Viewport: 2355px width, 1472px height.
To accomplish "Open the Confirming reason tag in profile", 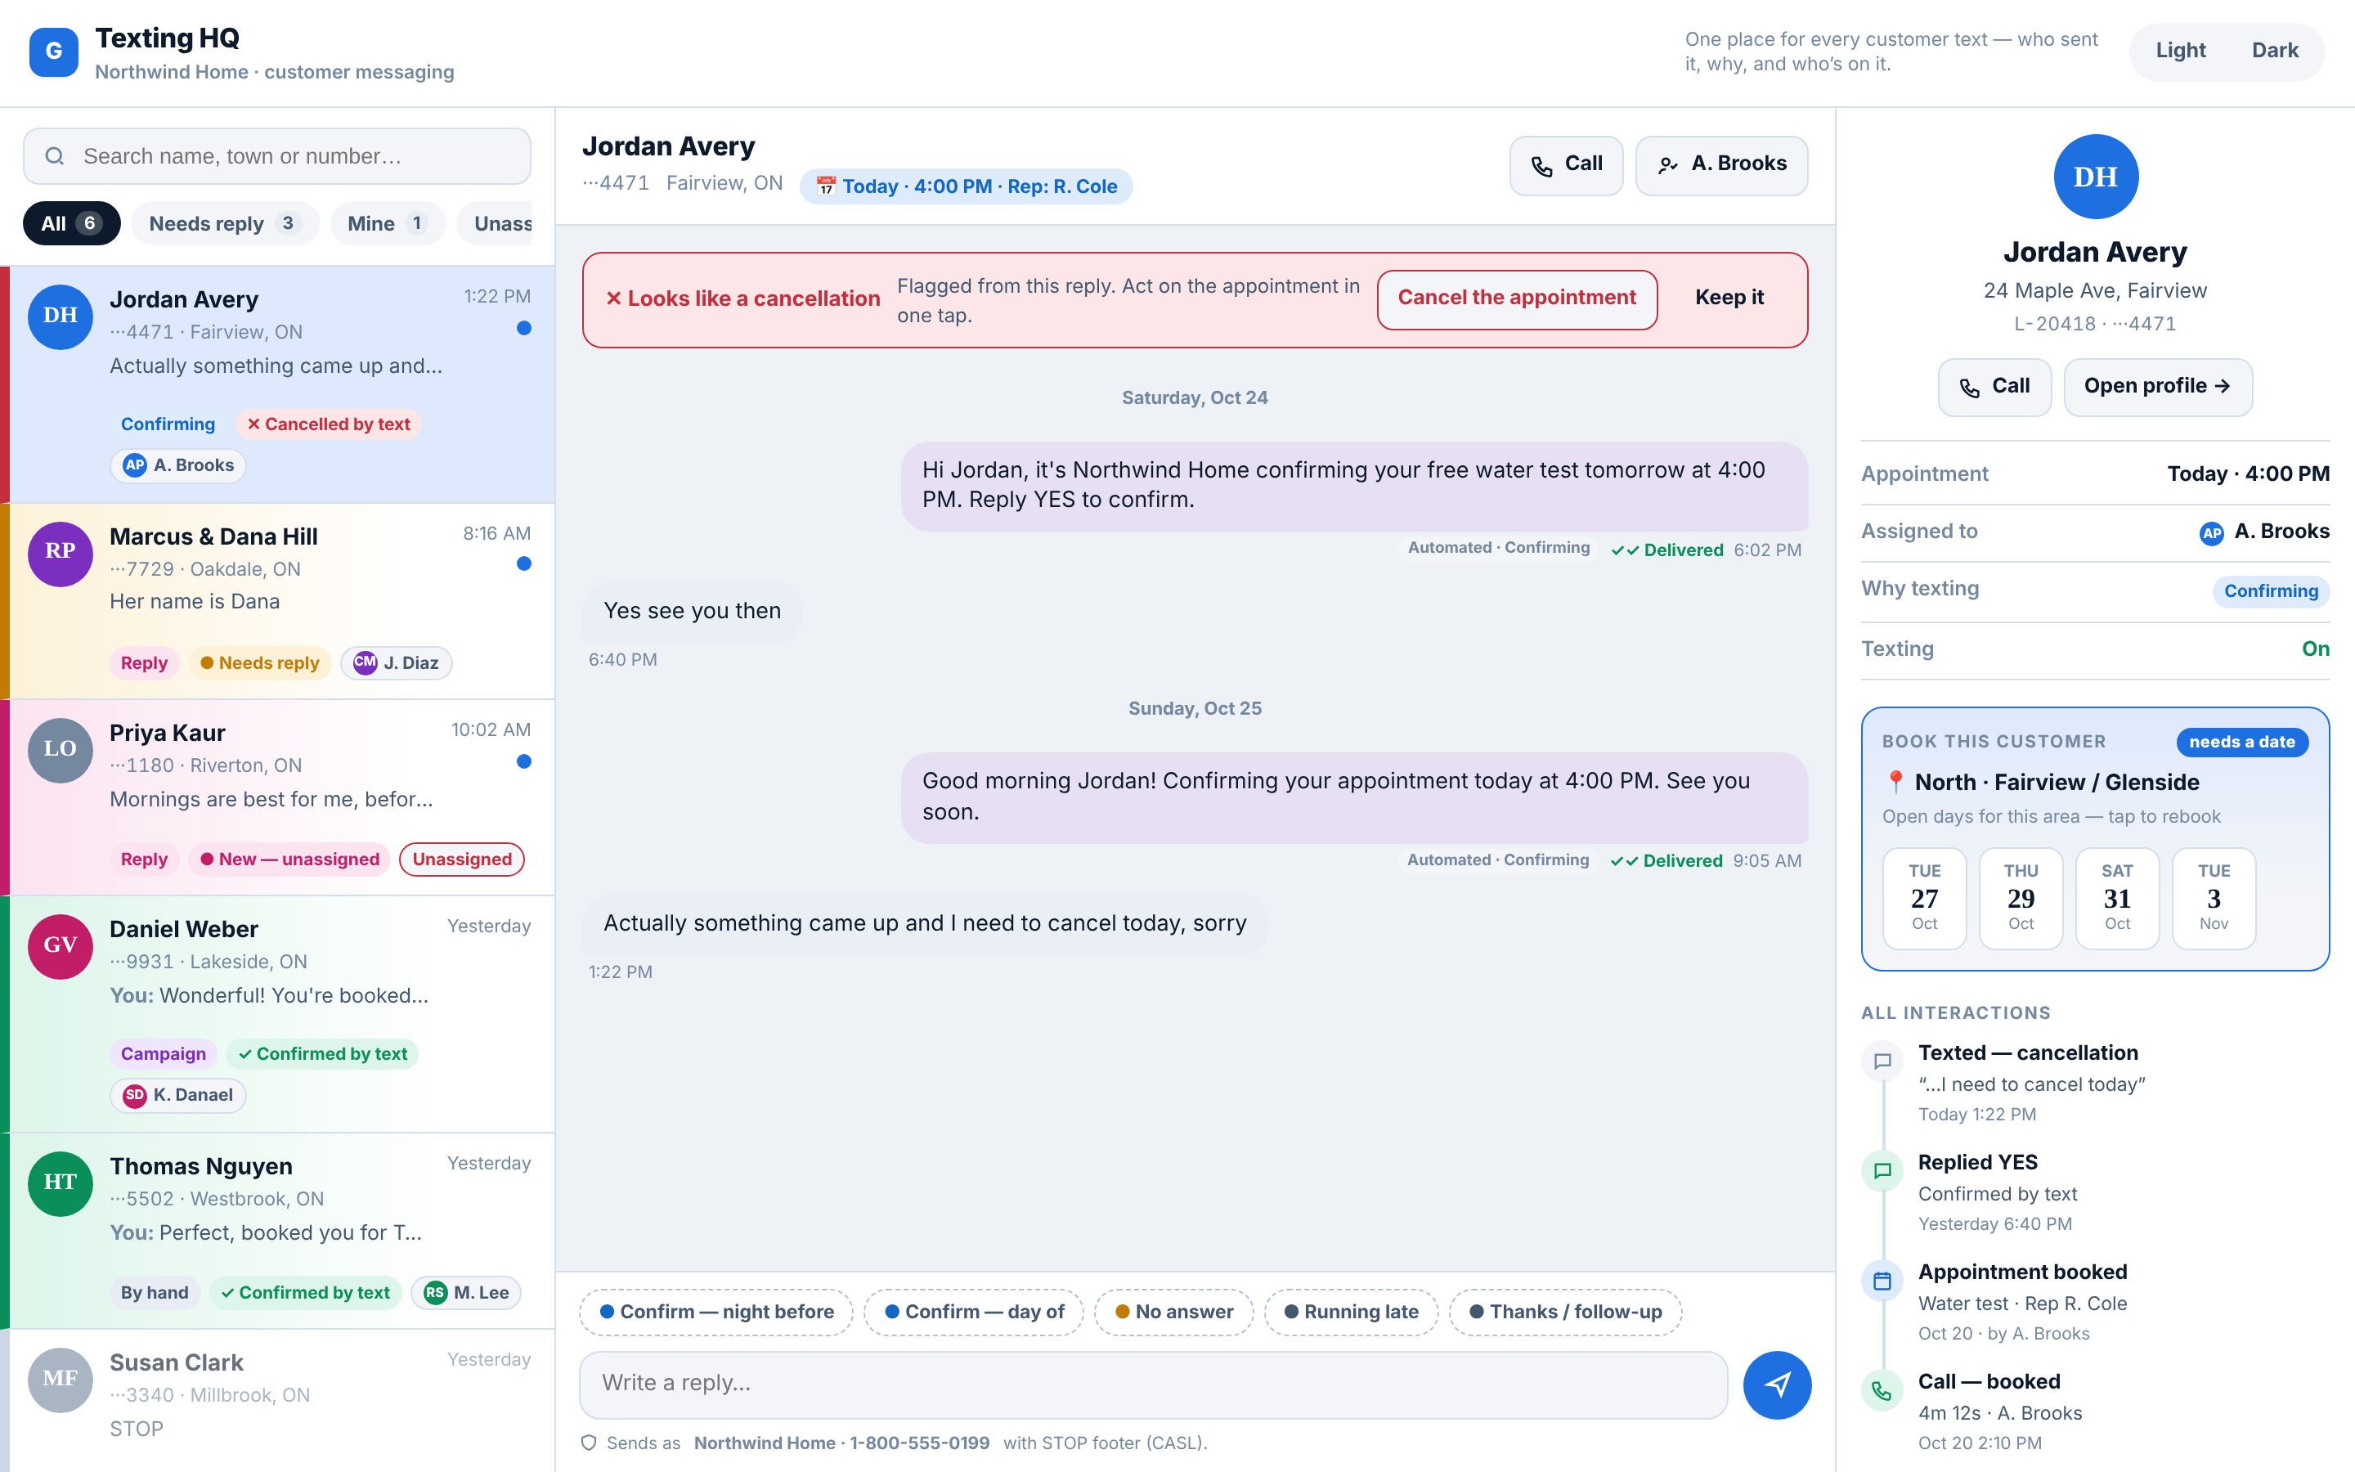I will (2270, 591).
